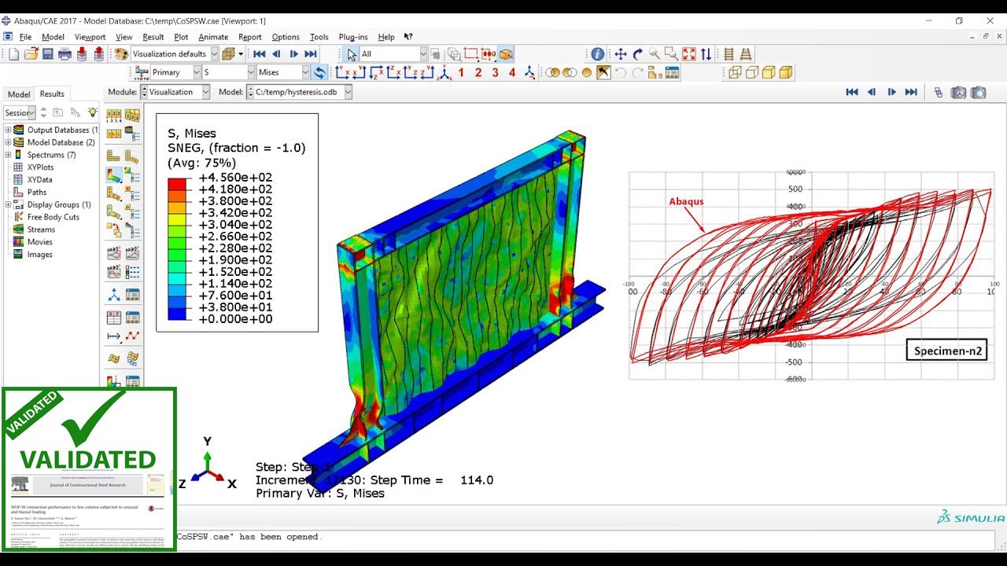Apply custom view 1
Viewport: 1007px width, 566px height.
click(x=461, y=72)
